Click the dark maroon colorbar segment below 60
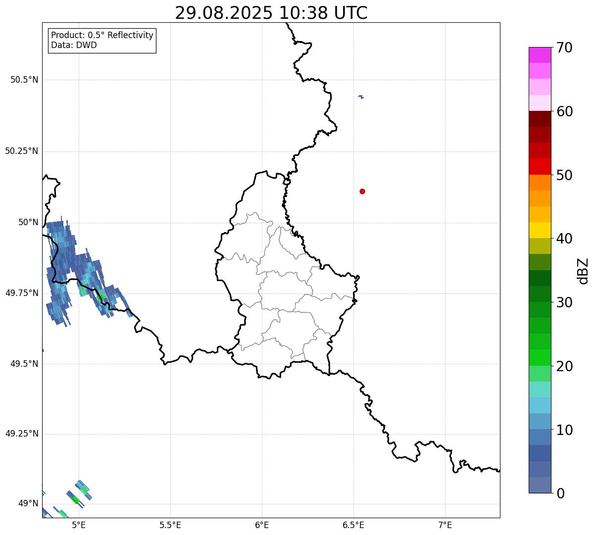This screenshot has height=535, width=595. (540, 119)
